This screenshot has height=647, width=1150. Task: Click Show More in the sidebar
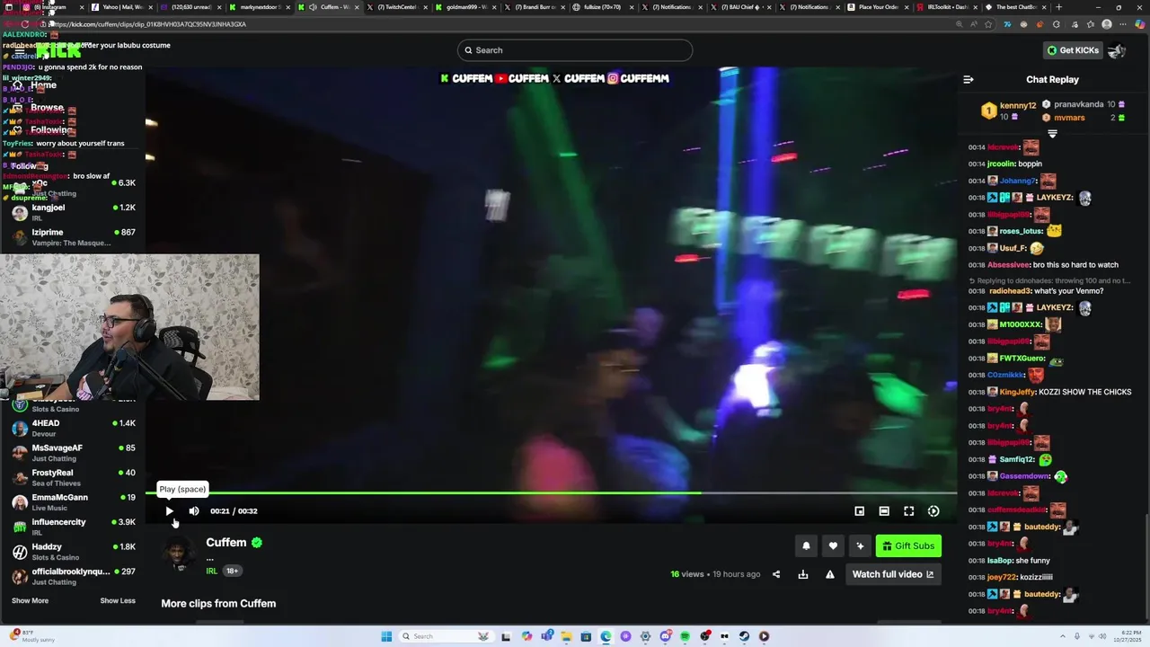30,600
